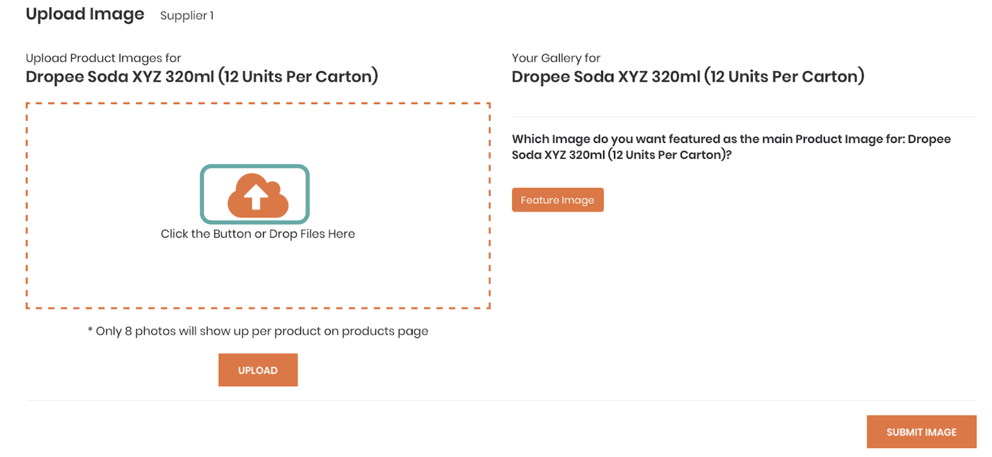The image size is (992, 457).
Task: Select the Upload Image page heading
Action: coord(85,14)
